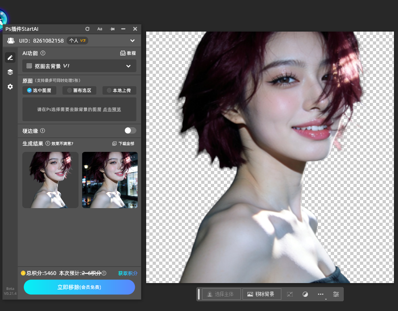Viewport: 398px width, 311px height.
Task: Click the 立即移除 button
Action: click(x=79, y=287)
